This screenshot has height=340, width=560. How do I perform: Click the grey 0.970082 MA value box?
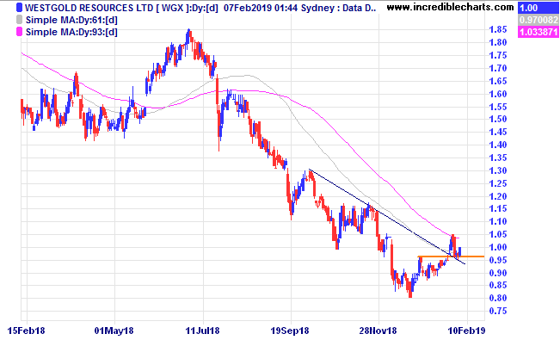pos(538,20)
